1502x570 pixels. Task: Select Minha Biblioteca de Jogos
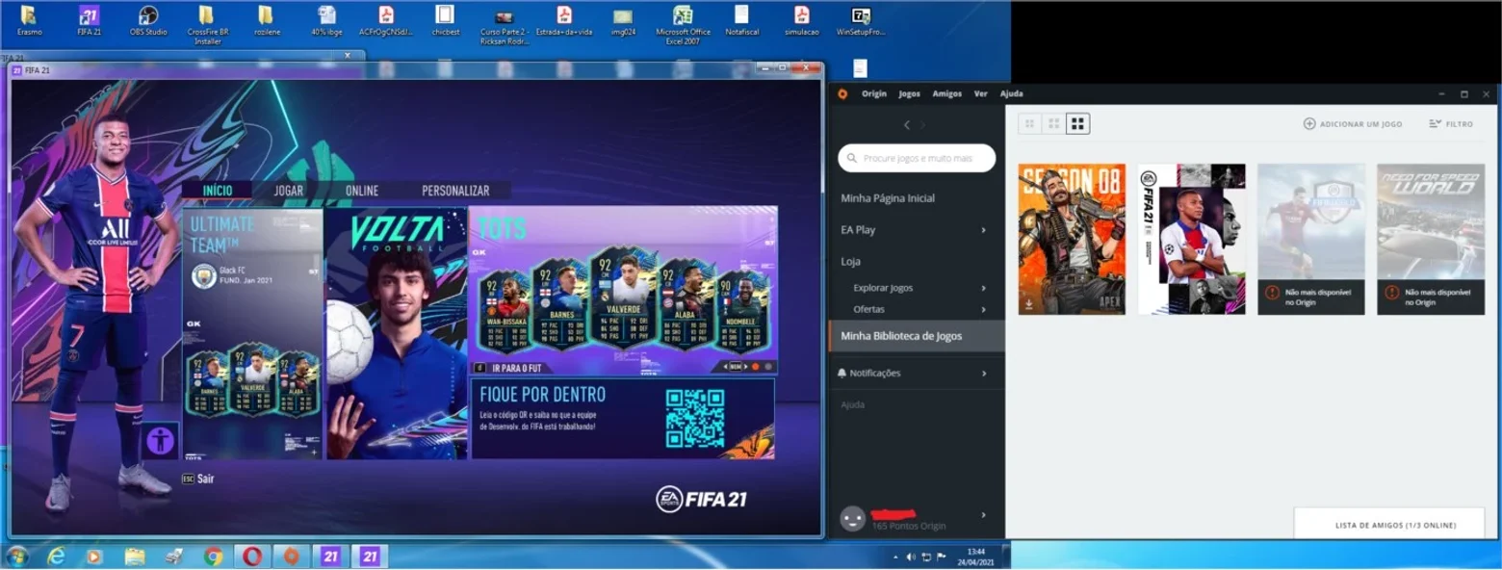(917, 336)
